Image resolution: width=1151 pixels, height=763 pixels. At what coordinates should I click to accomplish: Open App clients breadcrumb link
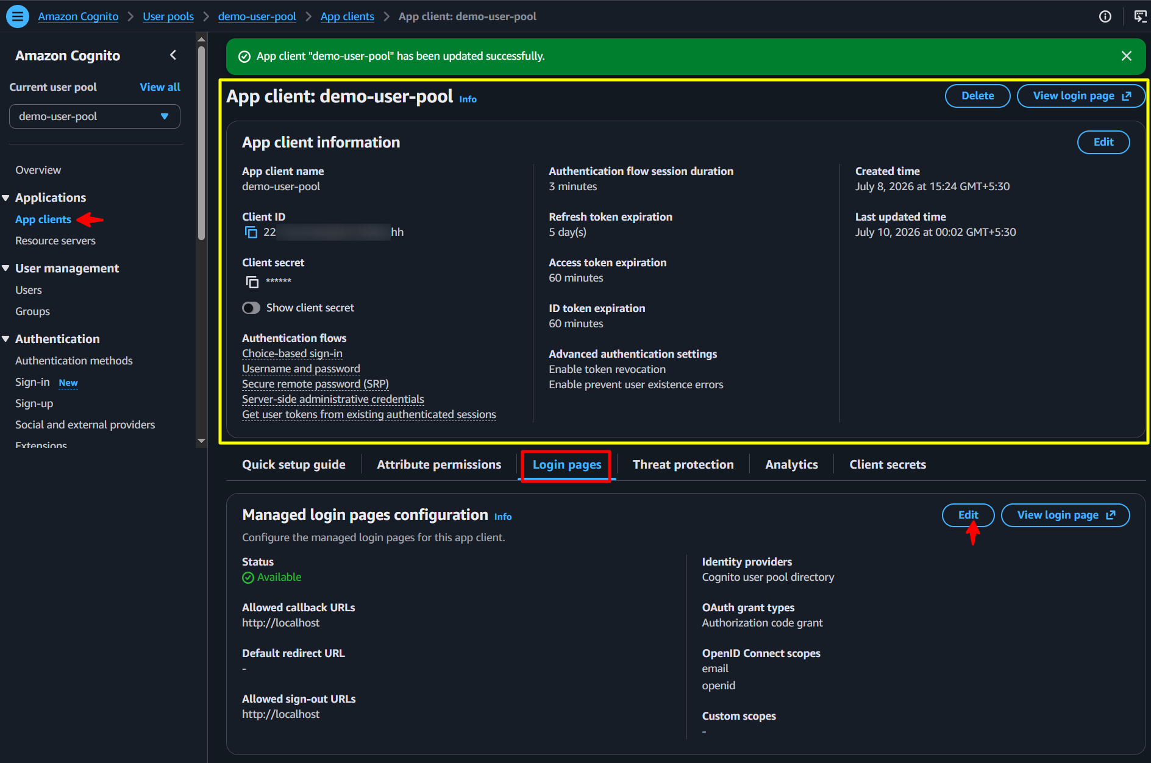(x=347, y=16)
